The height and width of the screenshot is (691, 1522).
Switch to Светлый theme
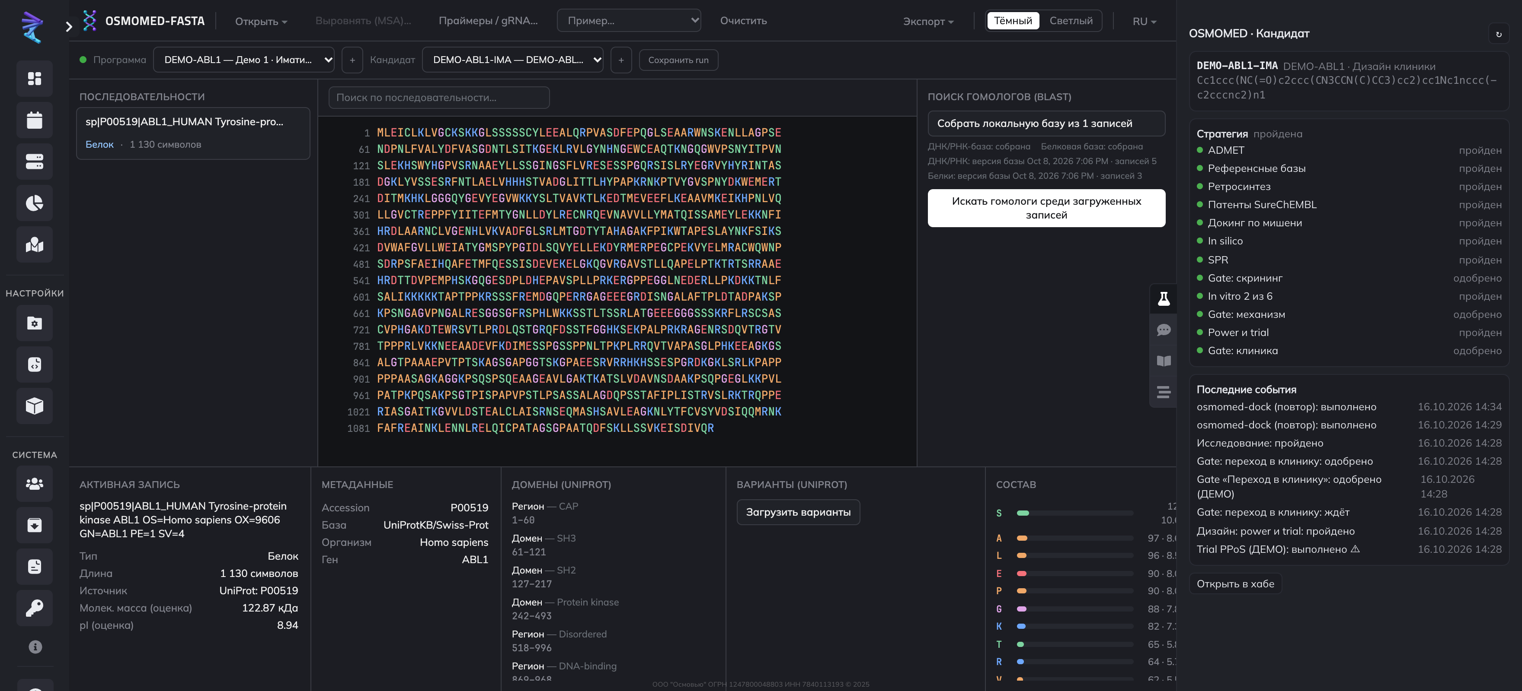point(1071,21)
